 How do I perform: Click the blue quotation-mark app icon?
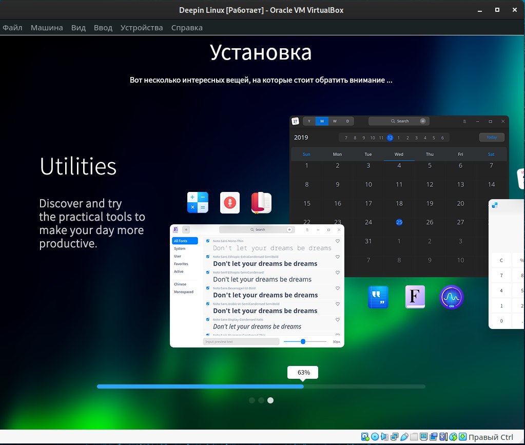click(378, 297)
